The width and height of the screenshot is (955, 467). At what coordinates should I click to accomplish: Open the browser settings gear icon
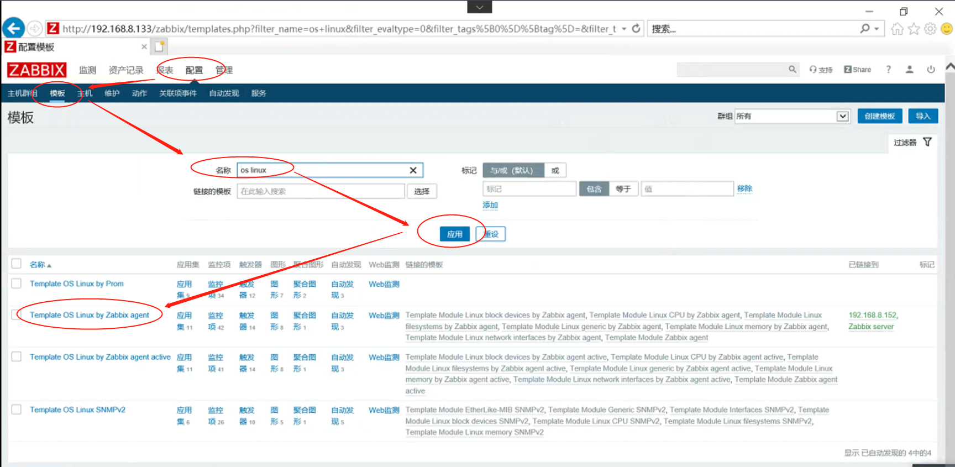point(930,29)
